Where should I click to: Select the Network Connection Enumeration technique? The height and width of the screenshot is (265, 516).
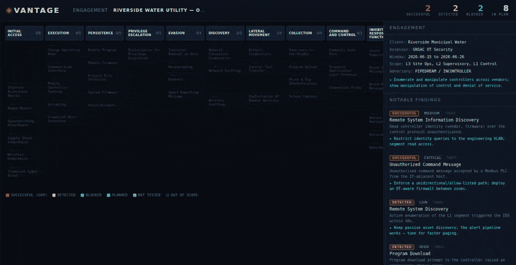pos(225,54)
